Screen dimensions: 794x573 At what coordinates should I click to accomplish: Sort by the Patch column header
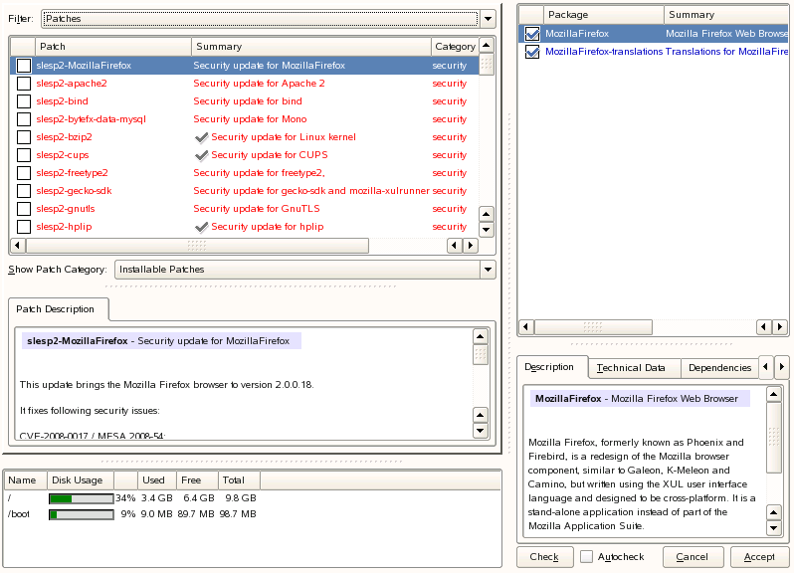[112, 47]
